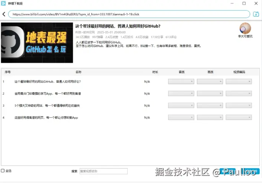Click the 视频编码 column header
Image resolution: width=262 pixels, height=183 pixels.
pyautogui.click(x=239, y=72)
